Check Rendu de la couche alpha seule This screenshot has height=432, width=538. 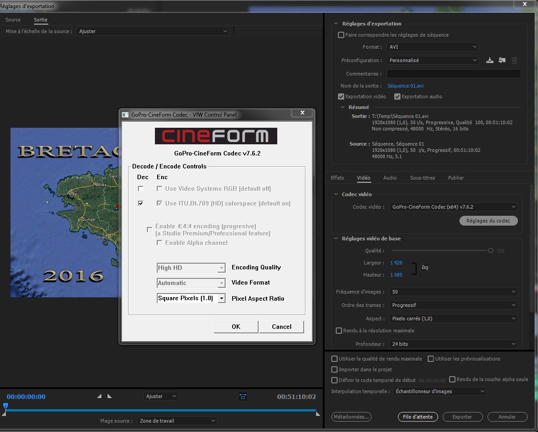point(452,379)
